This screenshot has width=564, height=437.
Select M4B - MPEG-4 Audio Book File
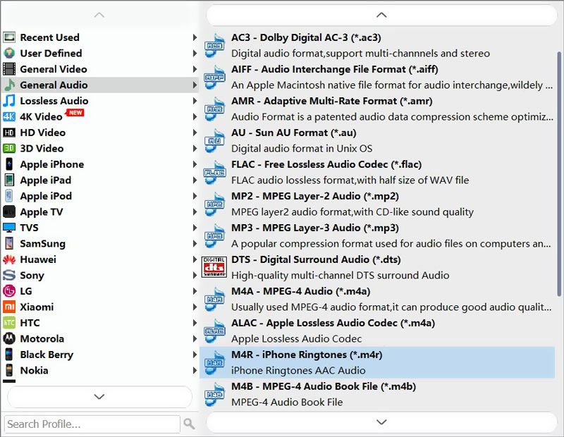(377, 394)
